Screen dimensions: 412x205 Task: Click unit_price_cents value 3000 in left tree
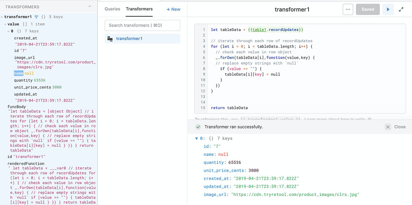tap(57, 88)
